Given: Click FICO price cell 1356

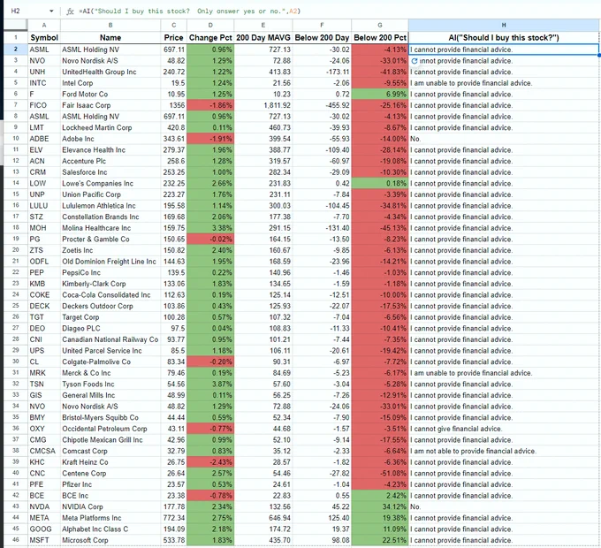Looking at the screenshot, I should [x=173, y=105].
